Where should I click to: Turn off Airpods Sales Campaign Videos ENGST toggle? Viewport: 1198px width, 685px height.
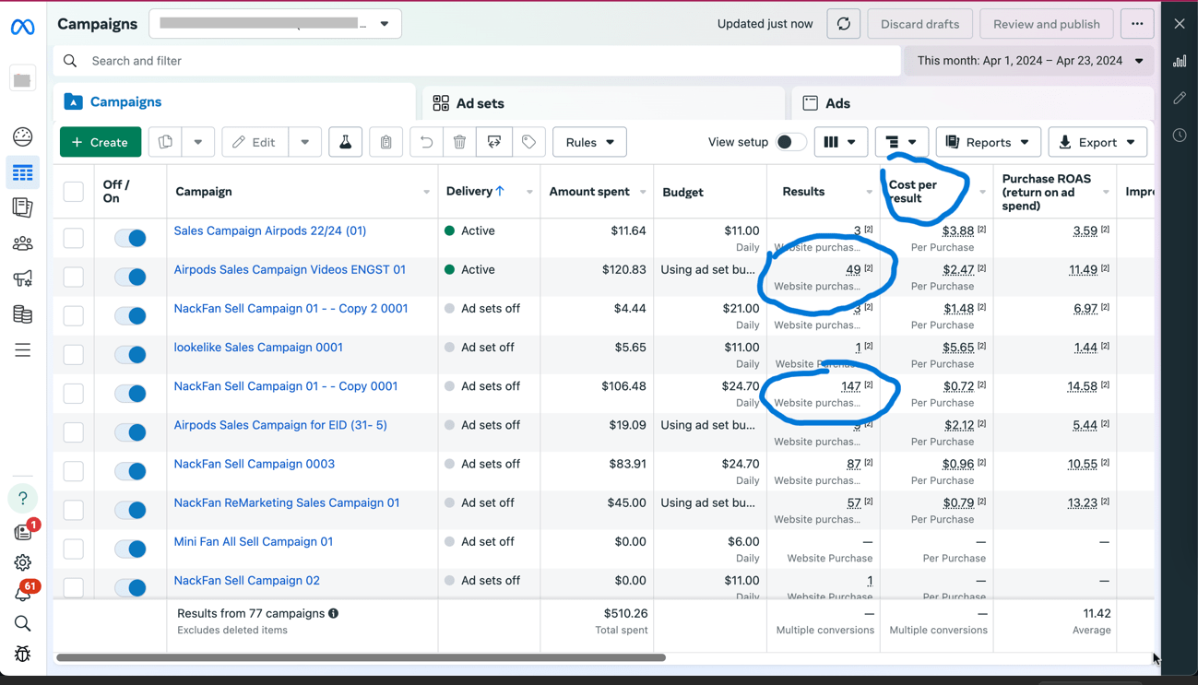coord(130,277)
